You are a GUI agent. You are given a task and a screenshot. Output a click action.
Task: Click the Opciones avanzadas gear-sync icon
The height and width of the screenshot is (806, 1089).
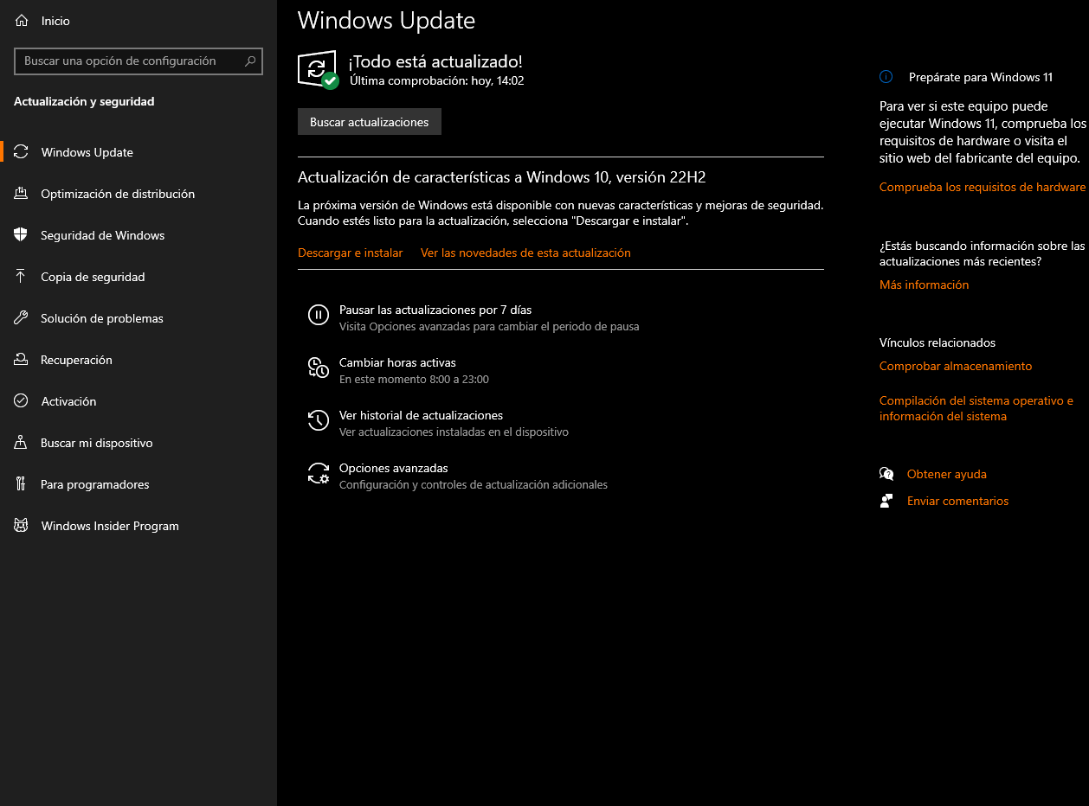coord(319,474)
